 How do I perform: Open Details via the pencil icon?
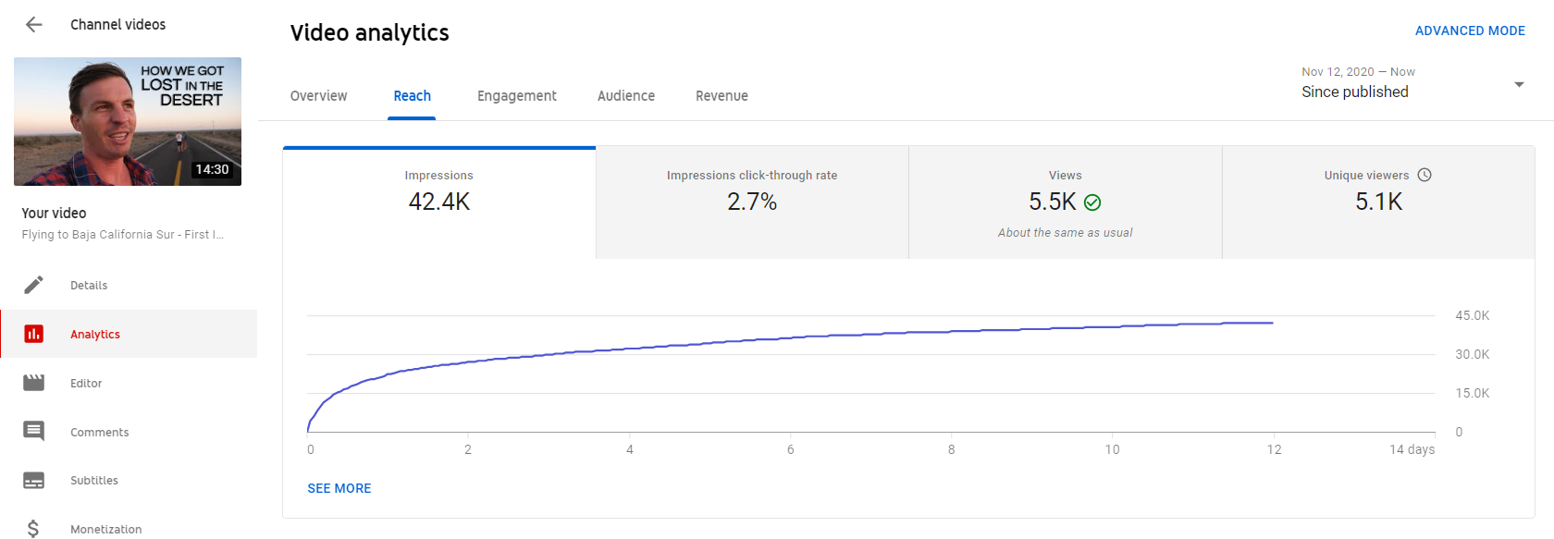[x=34, y=285]
